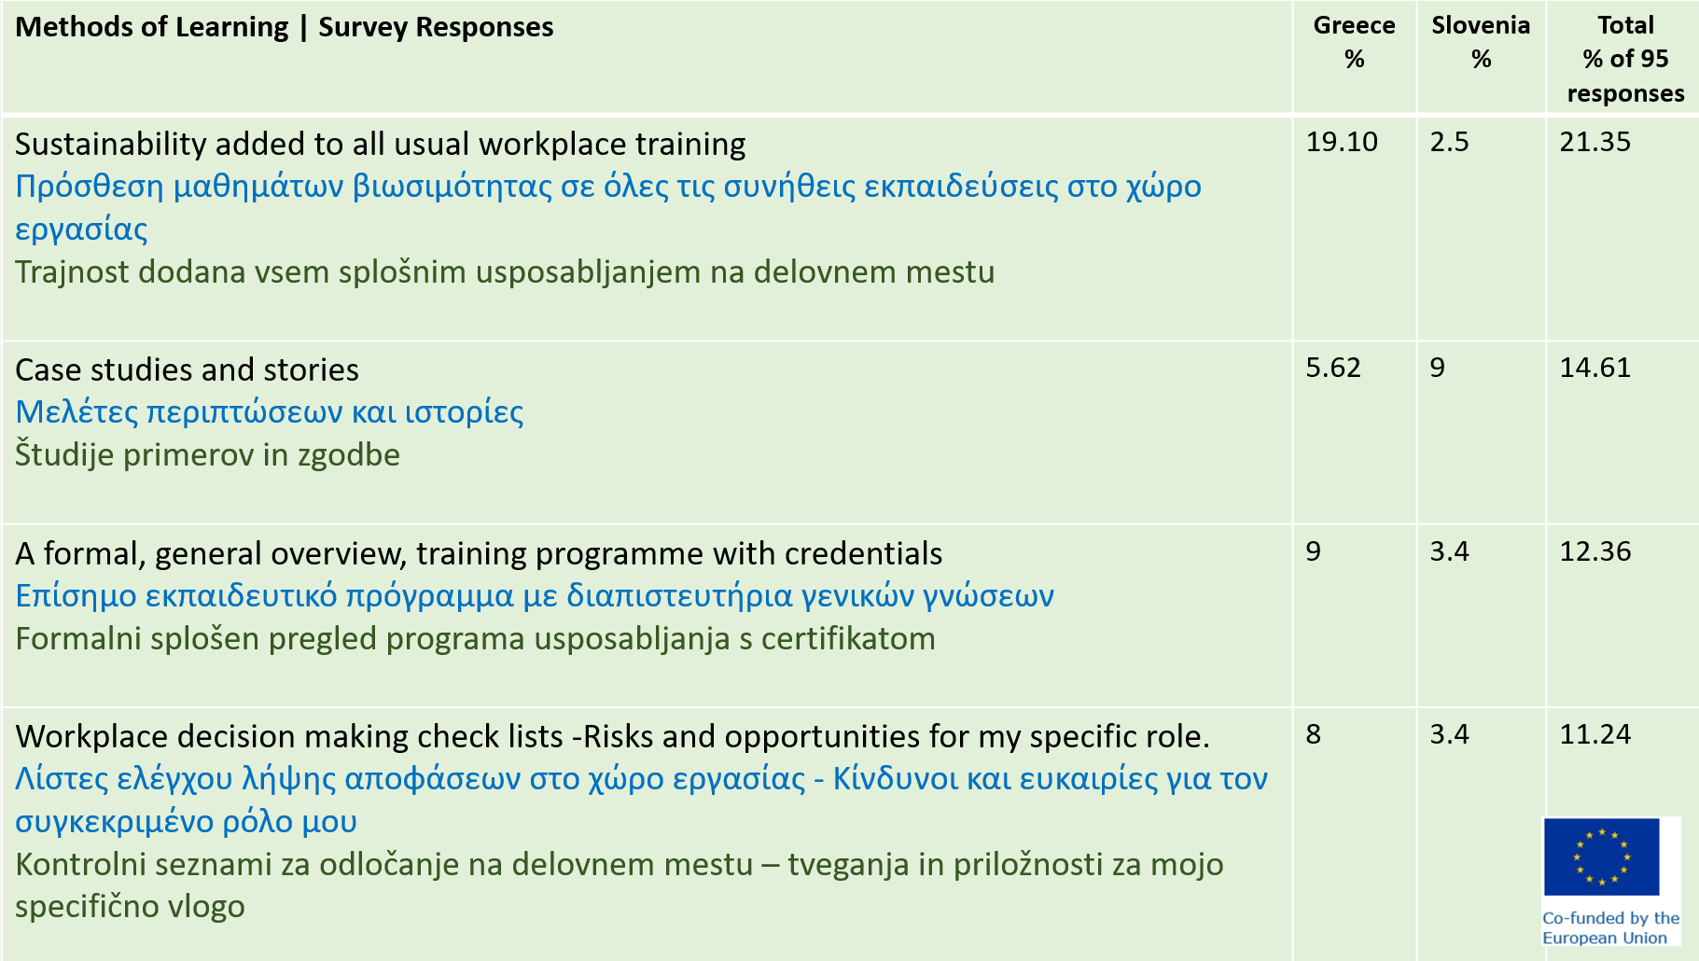
Task: Click the Greece value 5.62
Action: click(1333, 368)
